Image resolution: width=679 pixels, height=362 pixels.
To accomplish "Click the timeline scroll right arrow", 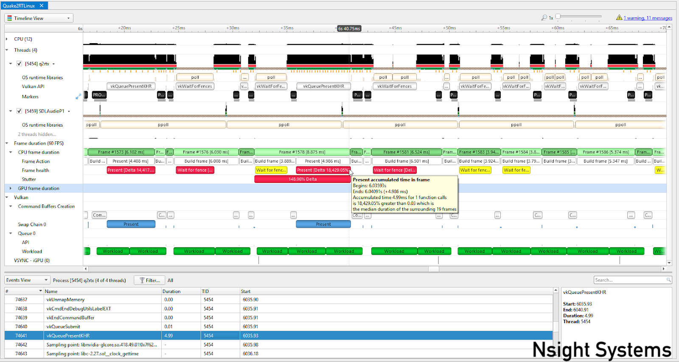I will coord(663,269).
